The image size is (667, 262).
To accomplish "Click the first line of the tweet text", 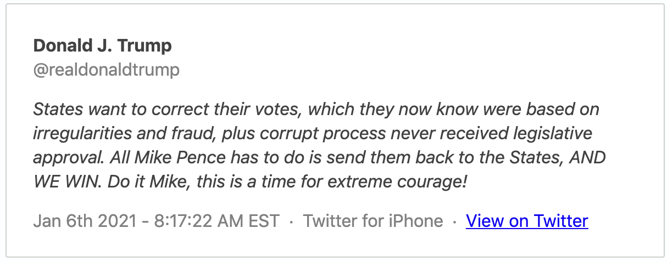I will coord(316,109).
